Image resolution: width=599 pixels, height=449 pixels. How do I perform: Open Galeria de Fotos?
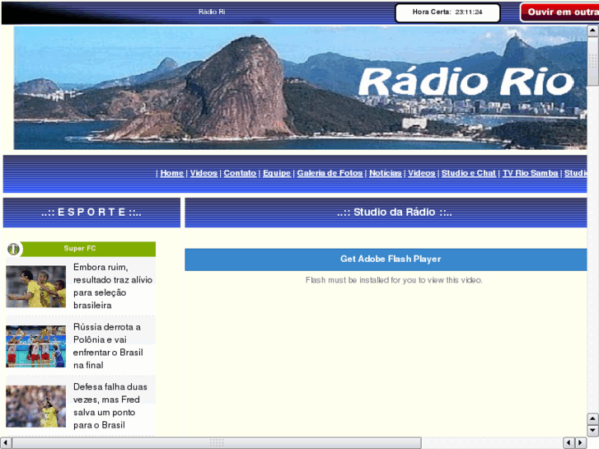coord(330,173)
